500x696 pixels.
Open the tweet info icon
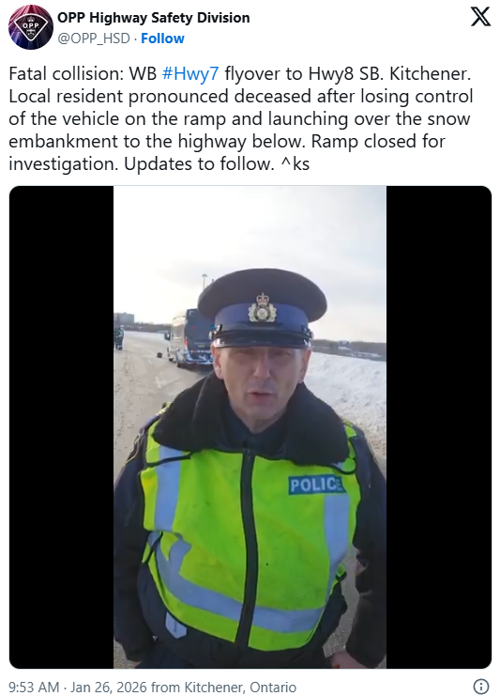coord(482,687)
